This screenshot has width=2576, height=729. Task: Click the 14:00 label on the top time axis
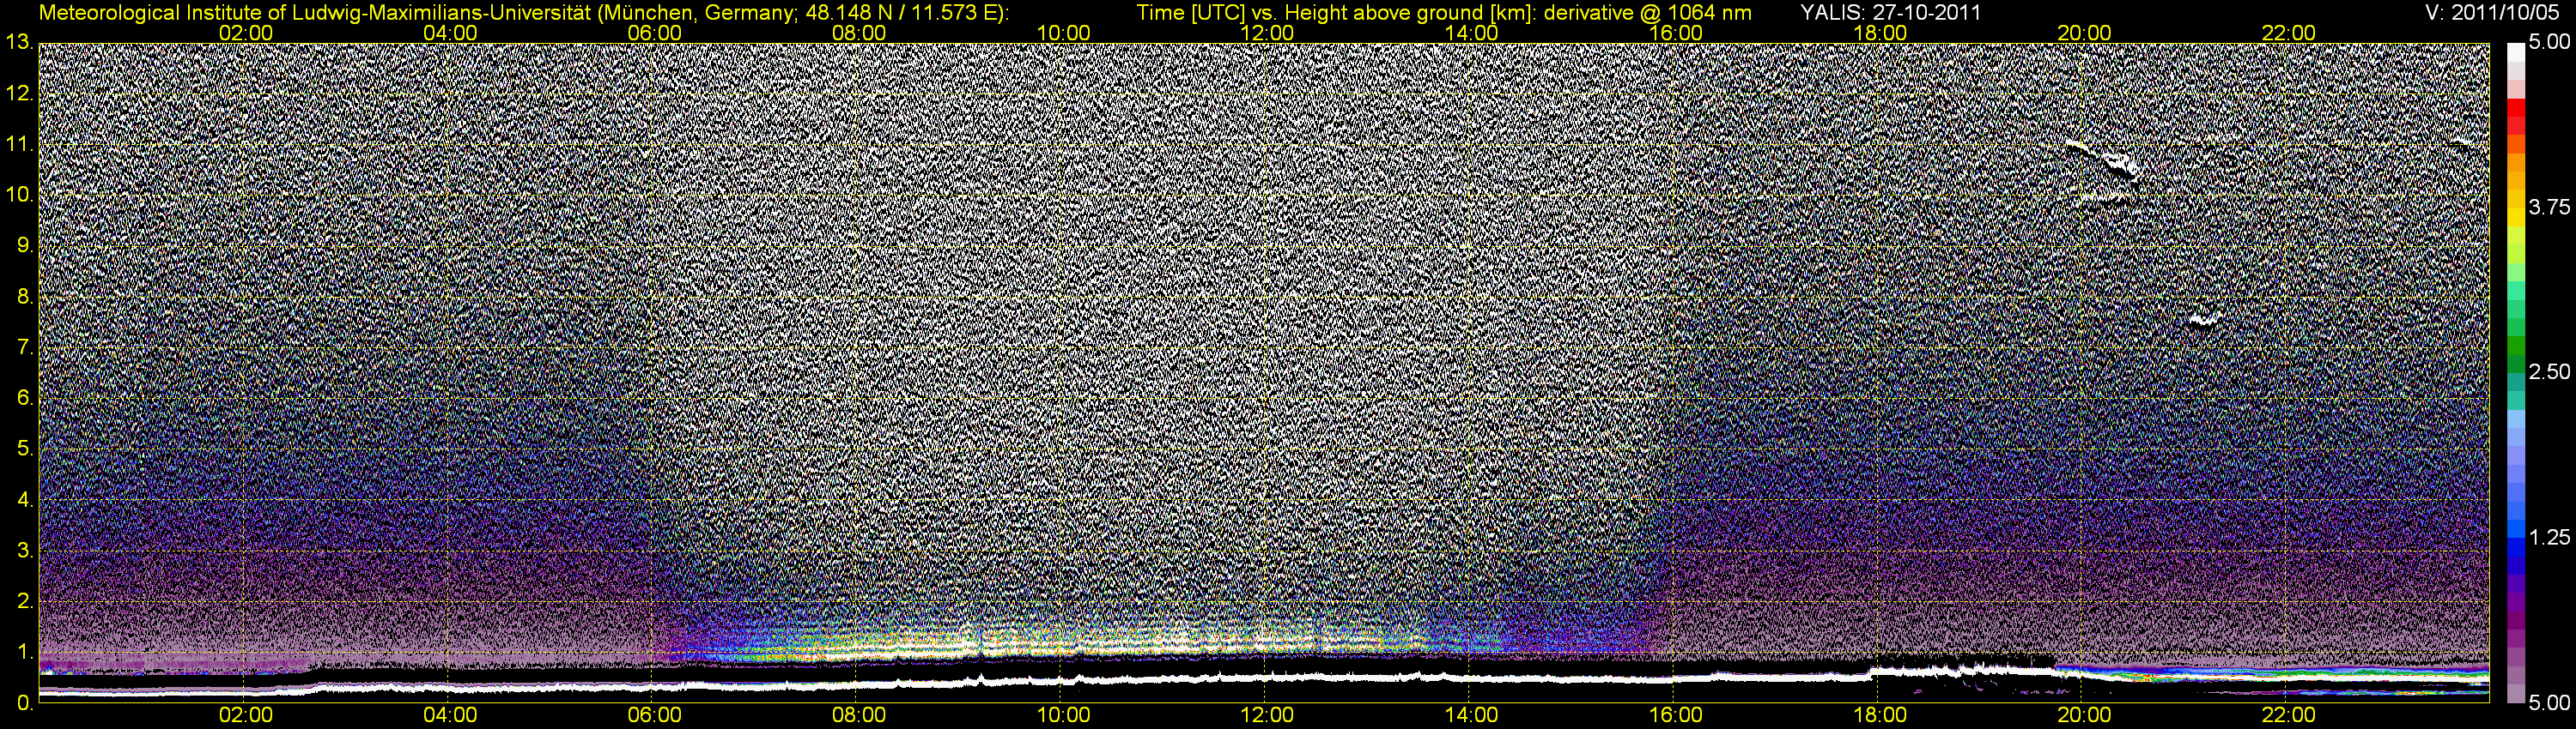[x=1472, y=33]
